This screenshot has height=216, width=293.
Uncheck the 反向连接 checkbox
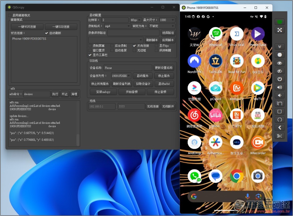[134, 46]
